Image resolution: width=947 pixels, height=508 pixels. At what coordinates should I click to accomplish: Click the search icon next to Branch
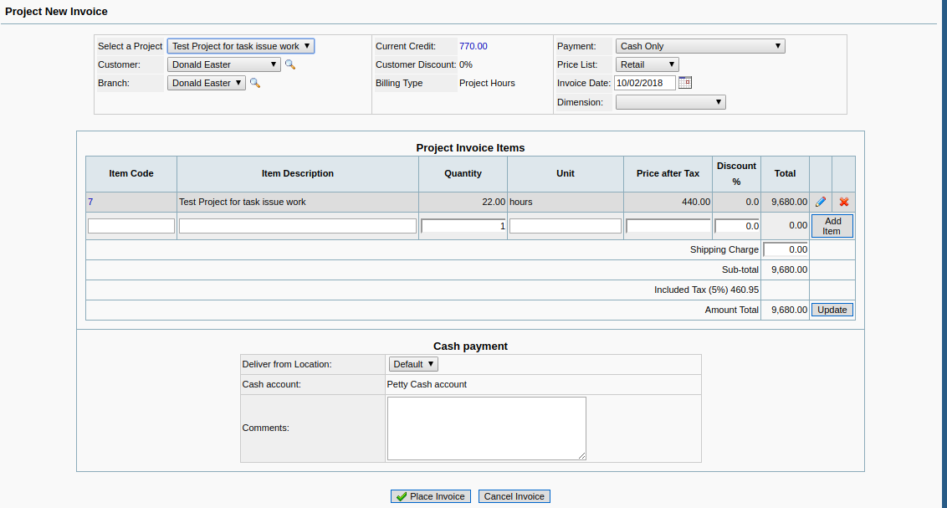click(255, 83)
